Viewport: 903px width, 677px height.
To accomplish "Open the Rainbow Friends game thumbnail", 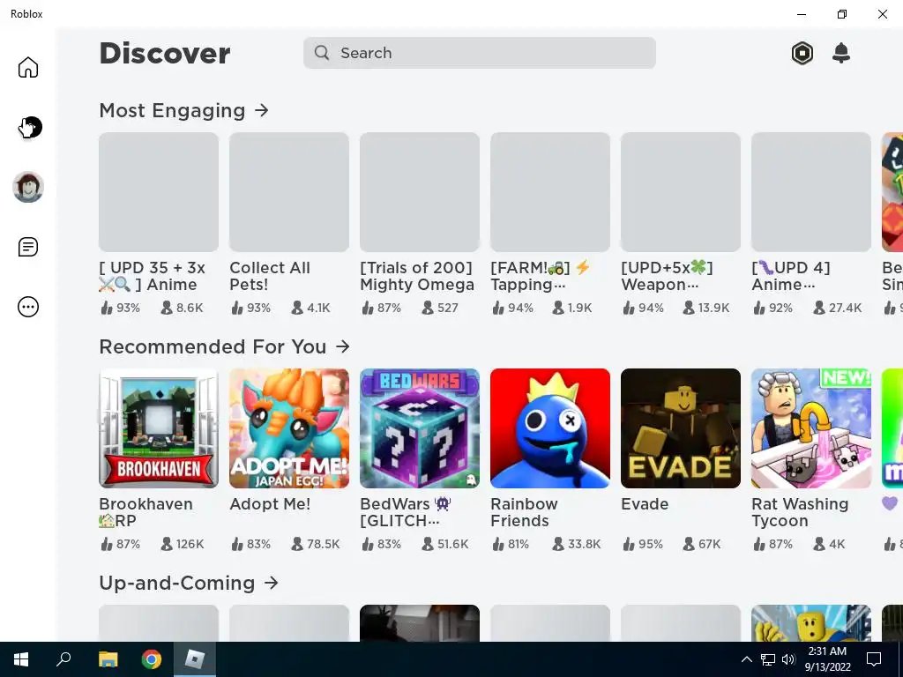I will (x=550, y=428).
